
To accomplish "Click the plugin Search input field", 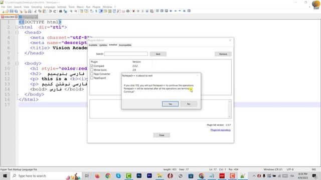I will (126, 54).
